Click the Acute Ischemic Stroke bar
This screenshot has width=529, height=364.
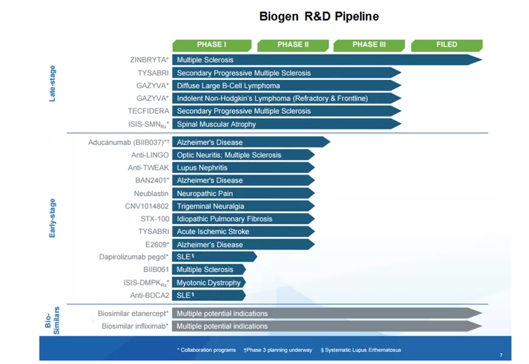pos(243,232)
